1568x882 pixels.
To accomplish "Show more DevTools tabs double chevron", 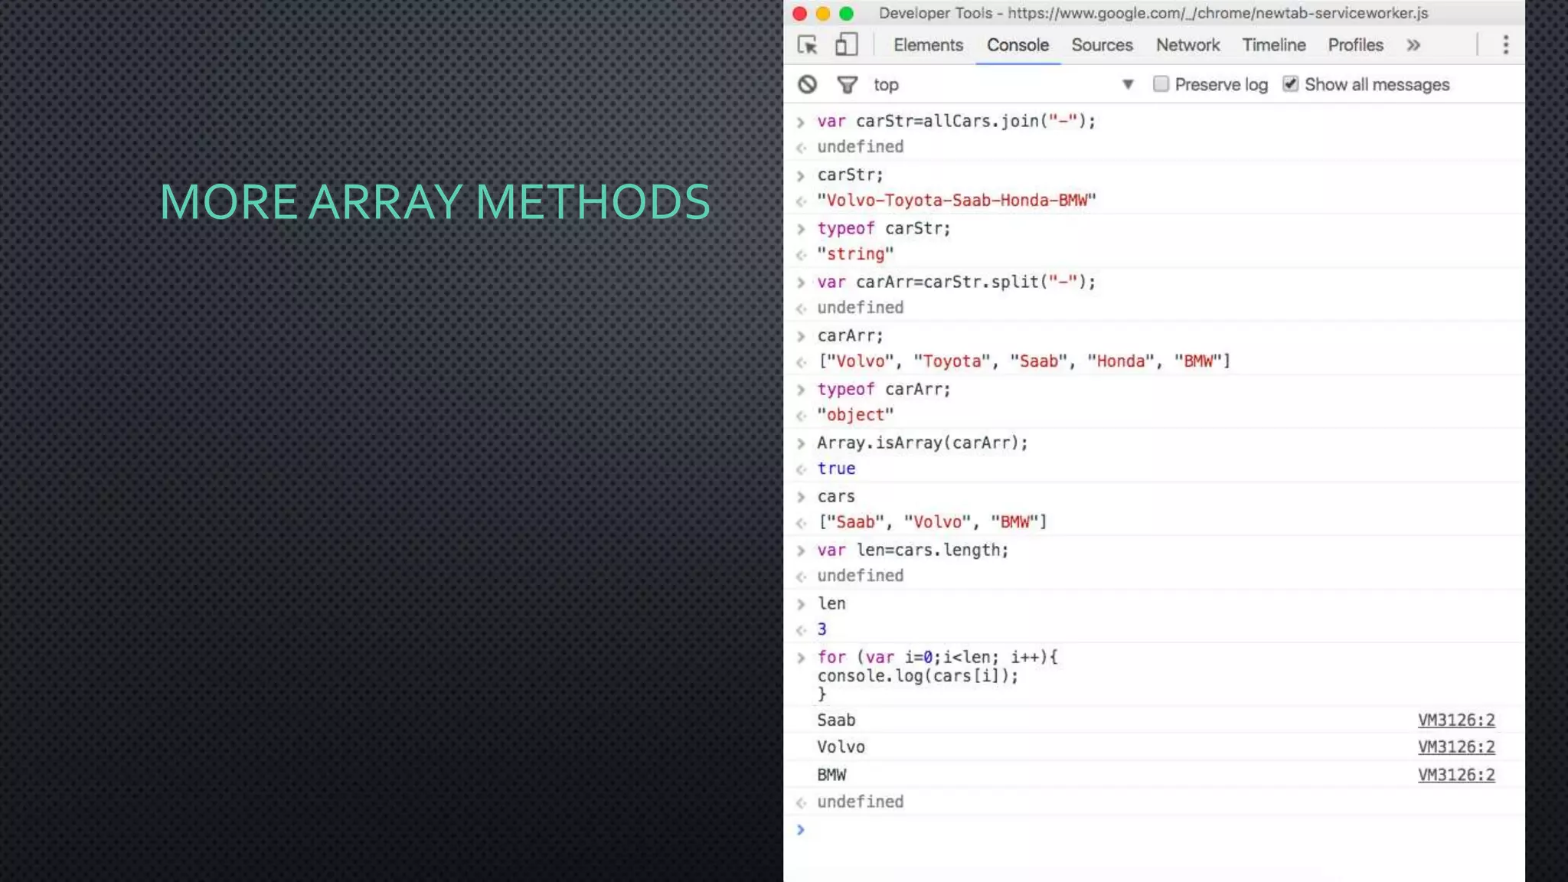I will pos(1413,45).
